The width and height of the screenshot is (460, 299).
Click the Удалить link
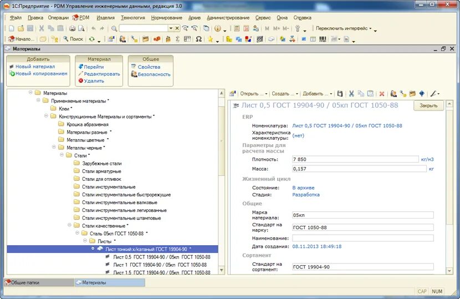94,81
